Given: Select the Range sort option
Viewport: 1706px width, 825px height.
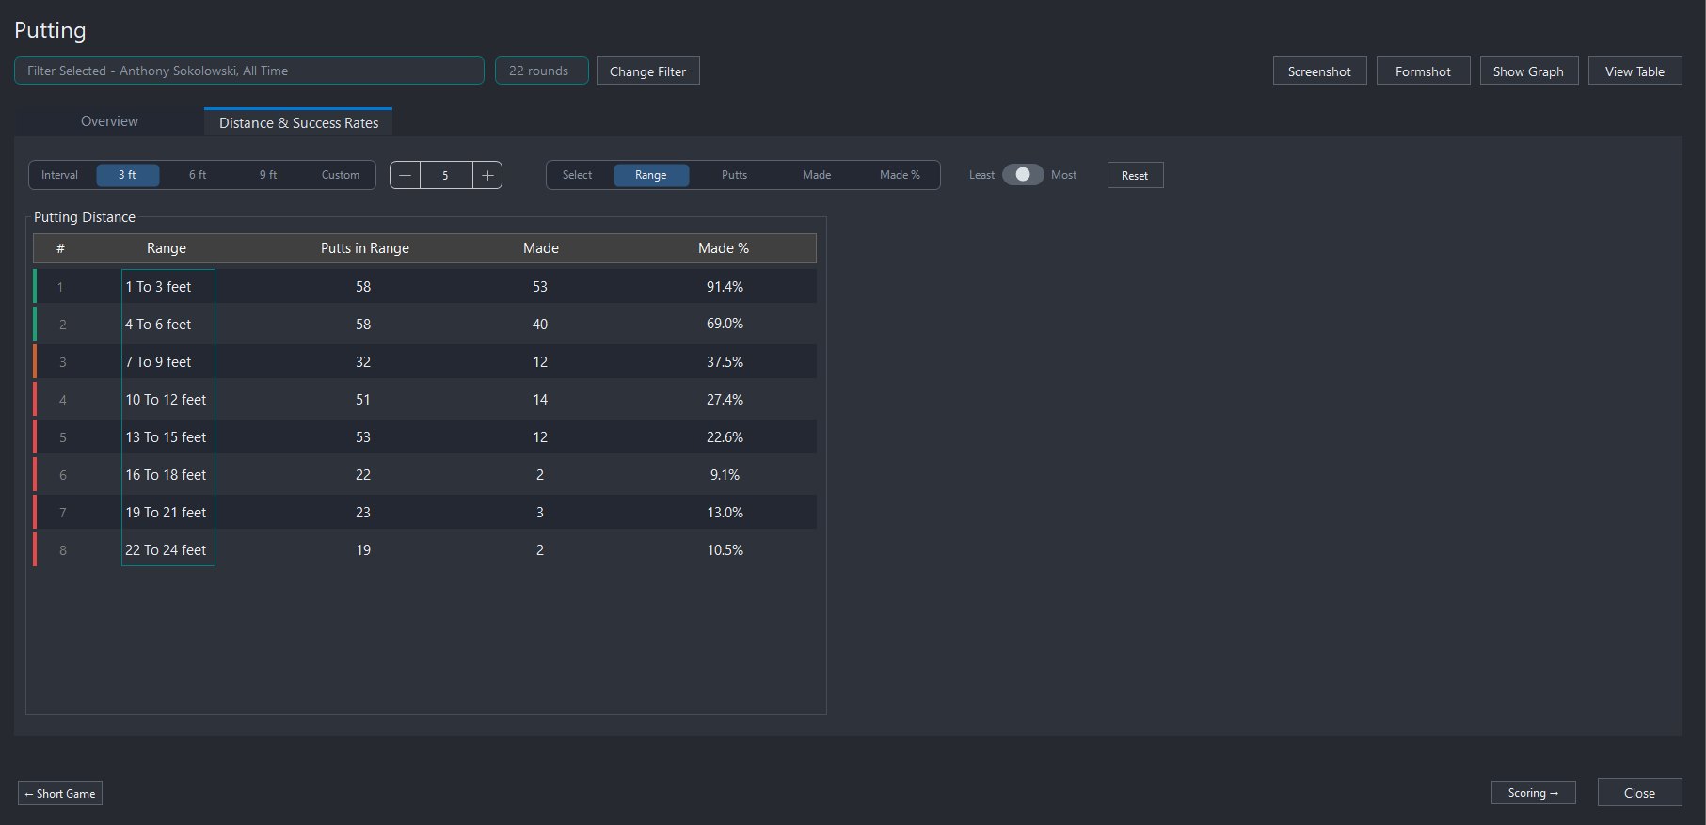Looking at the screenshot, I should (651, 175).
